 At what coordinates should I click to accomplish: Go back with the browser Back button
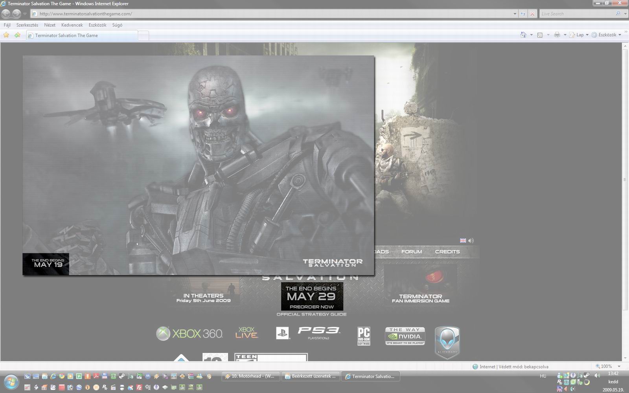[6, 14]
